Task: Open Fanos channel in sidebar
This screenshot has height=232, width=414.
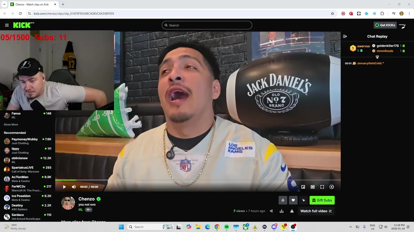Action: [27, 115]
